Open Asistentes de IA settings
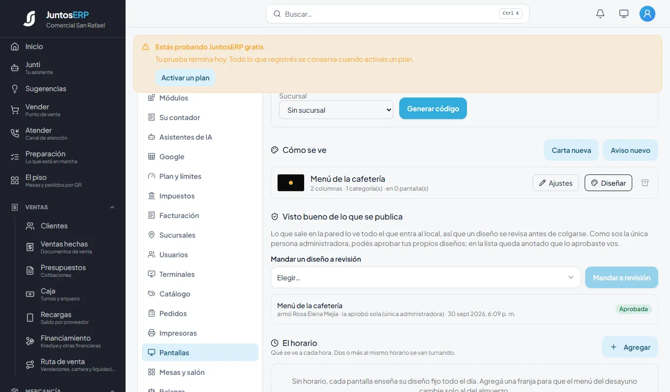This screenshot has width=670, height=392. (x=200, y=137)
